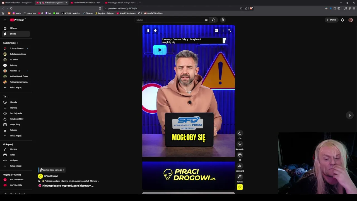
Task: Open the @PiraciDrogowi channel
Action: tap(51, 176)
